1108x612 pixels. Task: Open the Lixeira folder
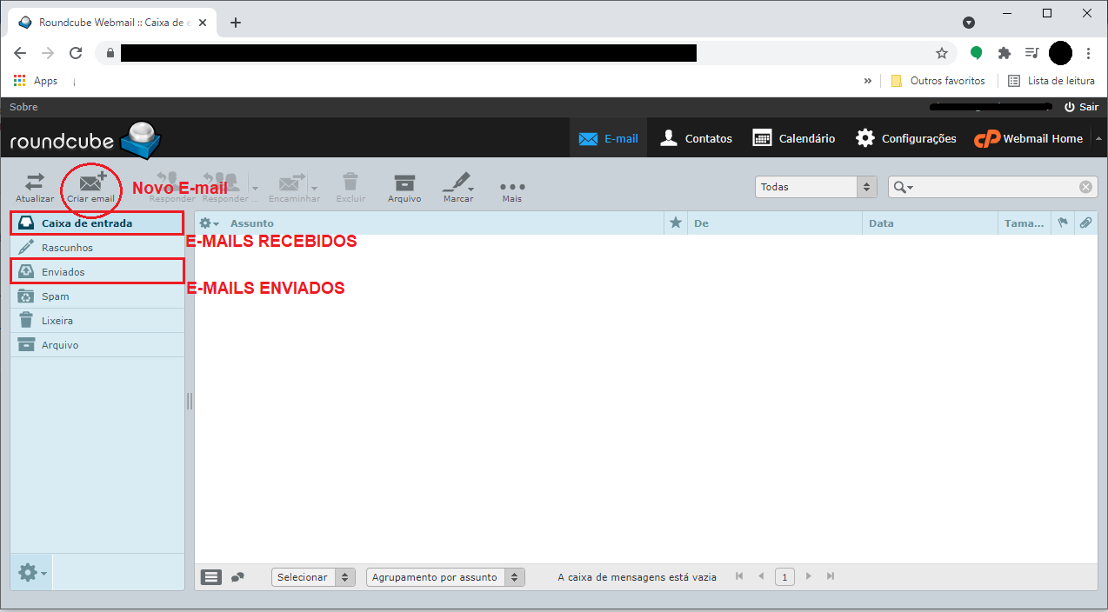point(97,321)
